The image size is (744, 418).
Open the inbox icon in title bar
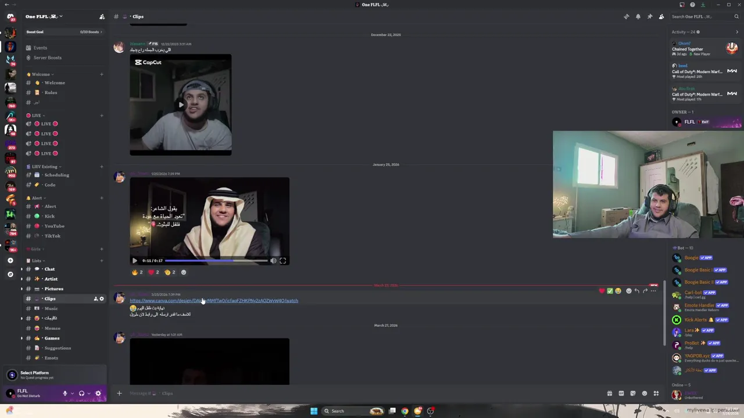[682, 5]
